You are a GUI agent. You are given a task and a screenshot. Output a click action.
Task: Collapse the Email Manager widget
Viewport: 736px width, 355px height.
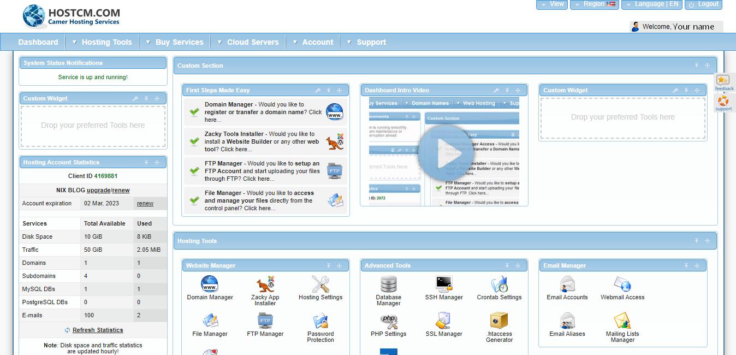(x=686, y=266)
